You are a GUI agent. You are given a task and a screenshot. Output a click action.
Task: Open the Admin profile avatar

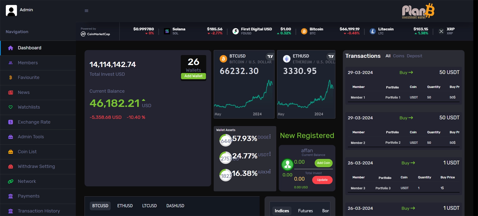click(11, 11)
